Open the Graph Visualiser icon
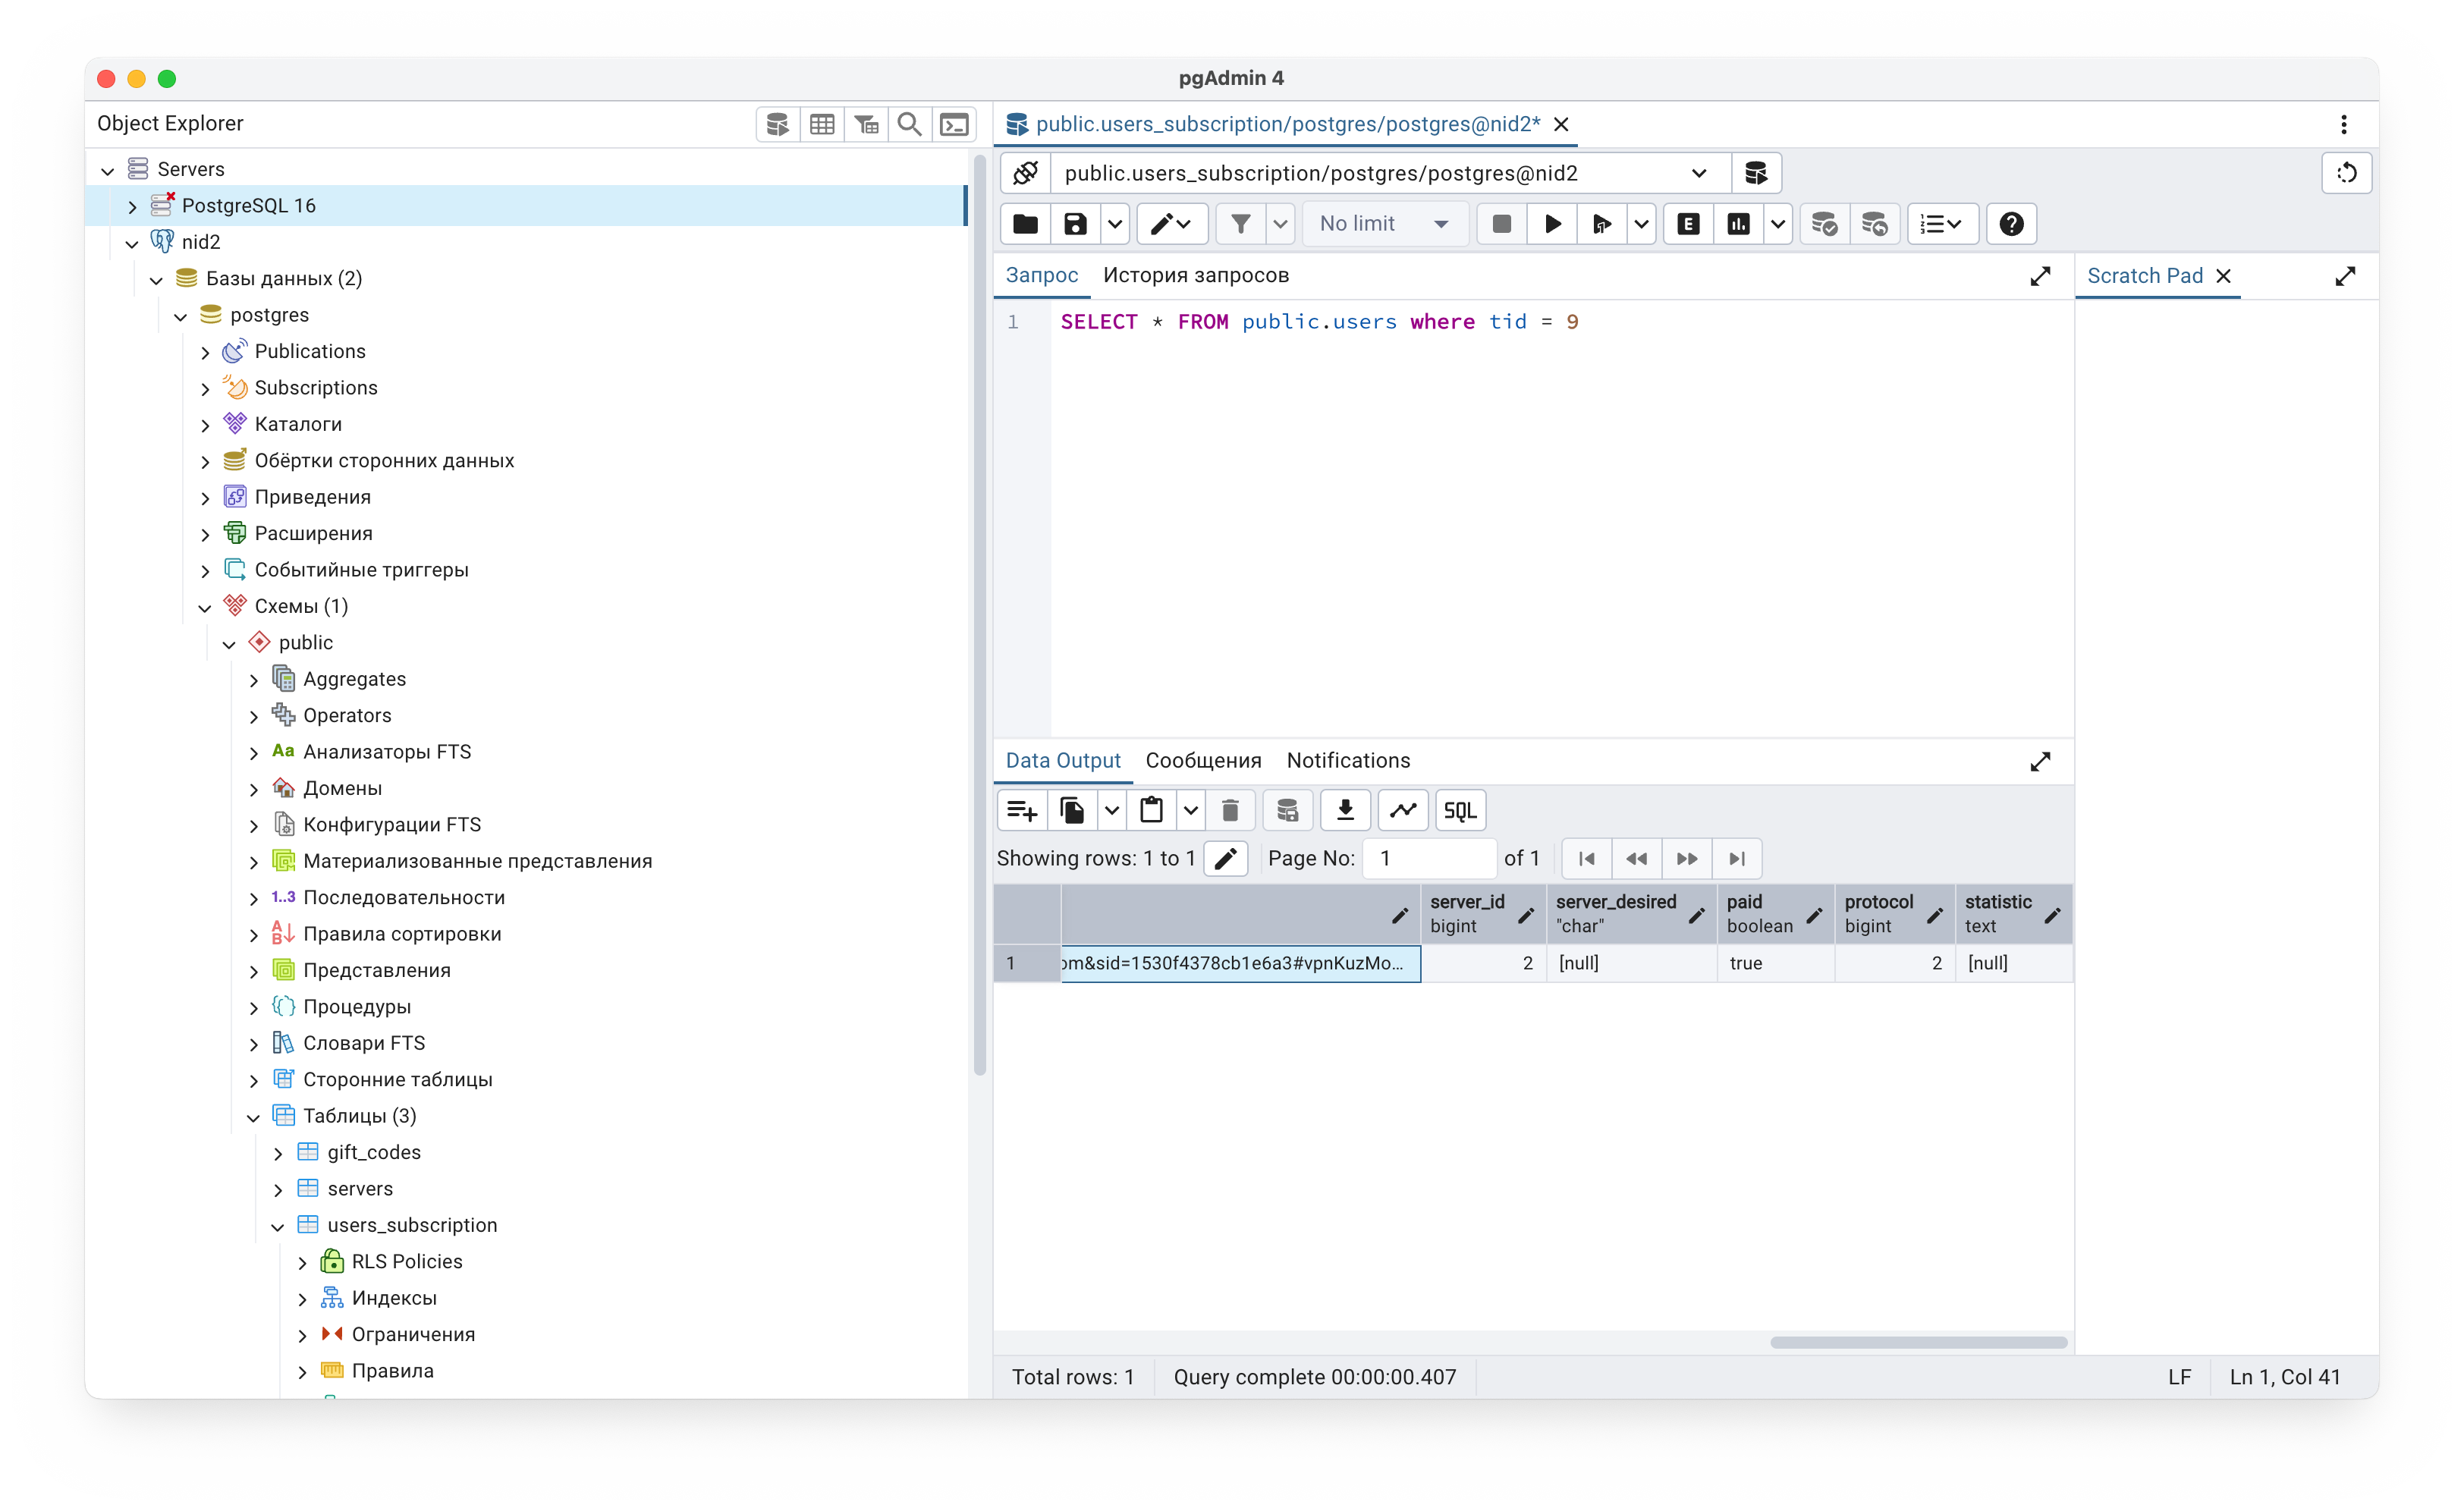 click(1403, 810)
